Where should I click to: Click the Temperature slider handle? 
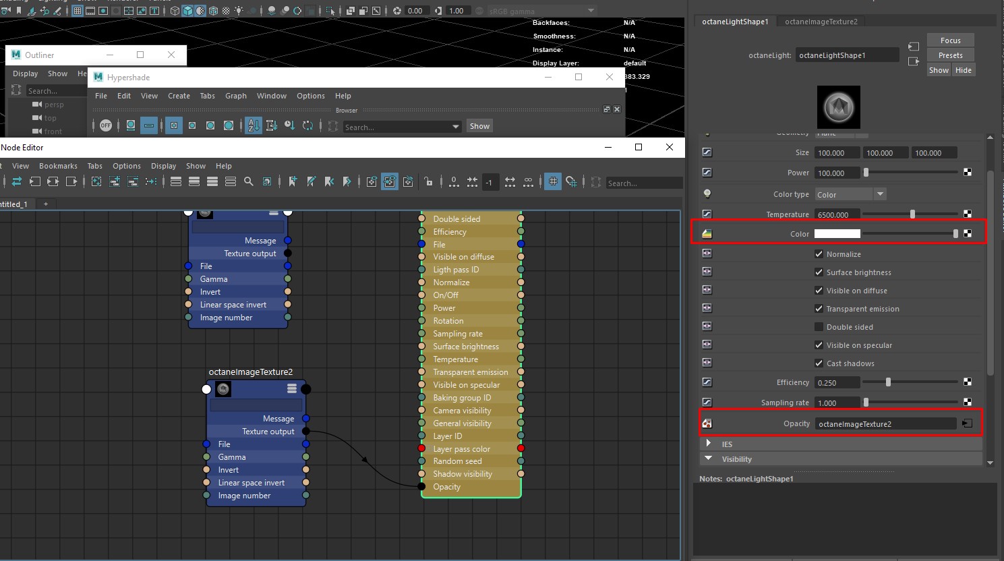(x=912, y=214)
